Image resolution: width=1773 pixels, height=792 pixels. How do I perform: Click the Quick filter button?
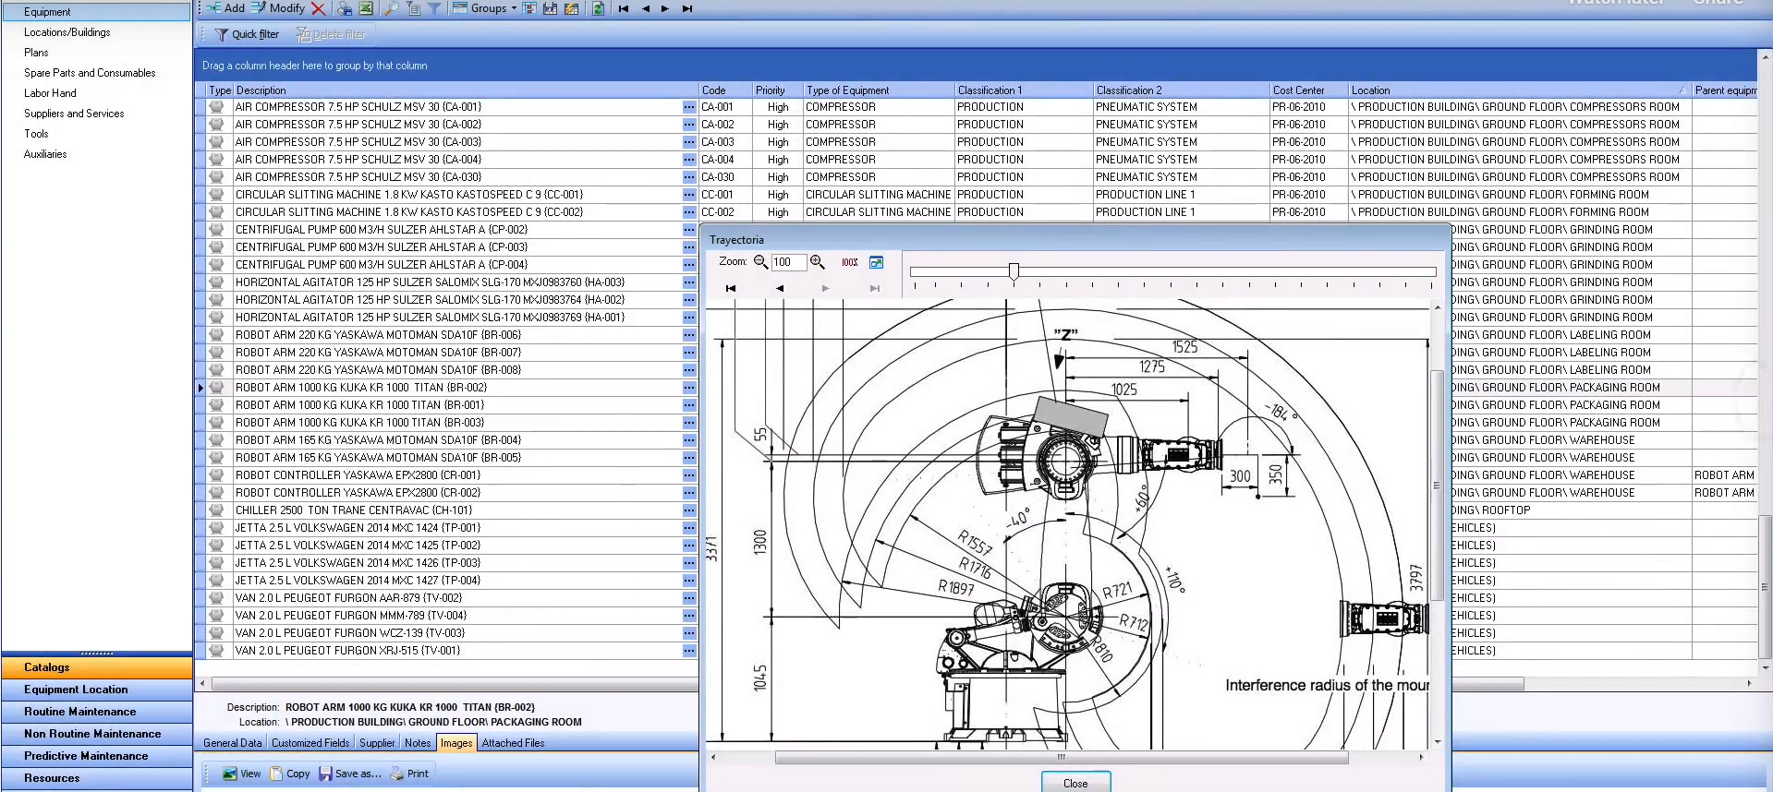tap(247, 34)
